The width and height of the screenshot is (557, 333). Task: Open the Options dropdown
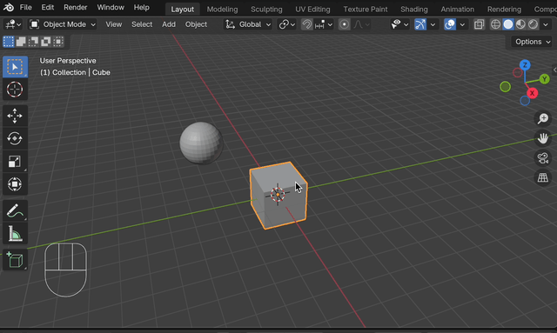[x=532, y=42]
